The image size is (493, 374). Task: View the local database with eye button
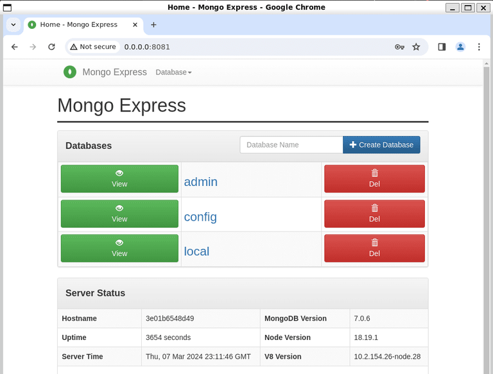coord(119,248)
